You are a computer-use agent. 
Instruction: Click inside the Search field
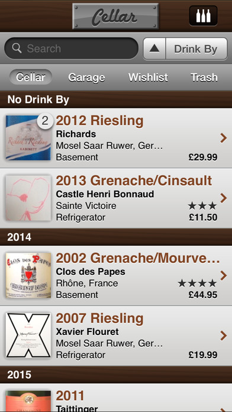(x=71, y=49)
